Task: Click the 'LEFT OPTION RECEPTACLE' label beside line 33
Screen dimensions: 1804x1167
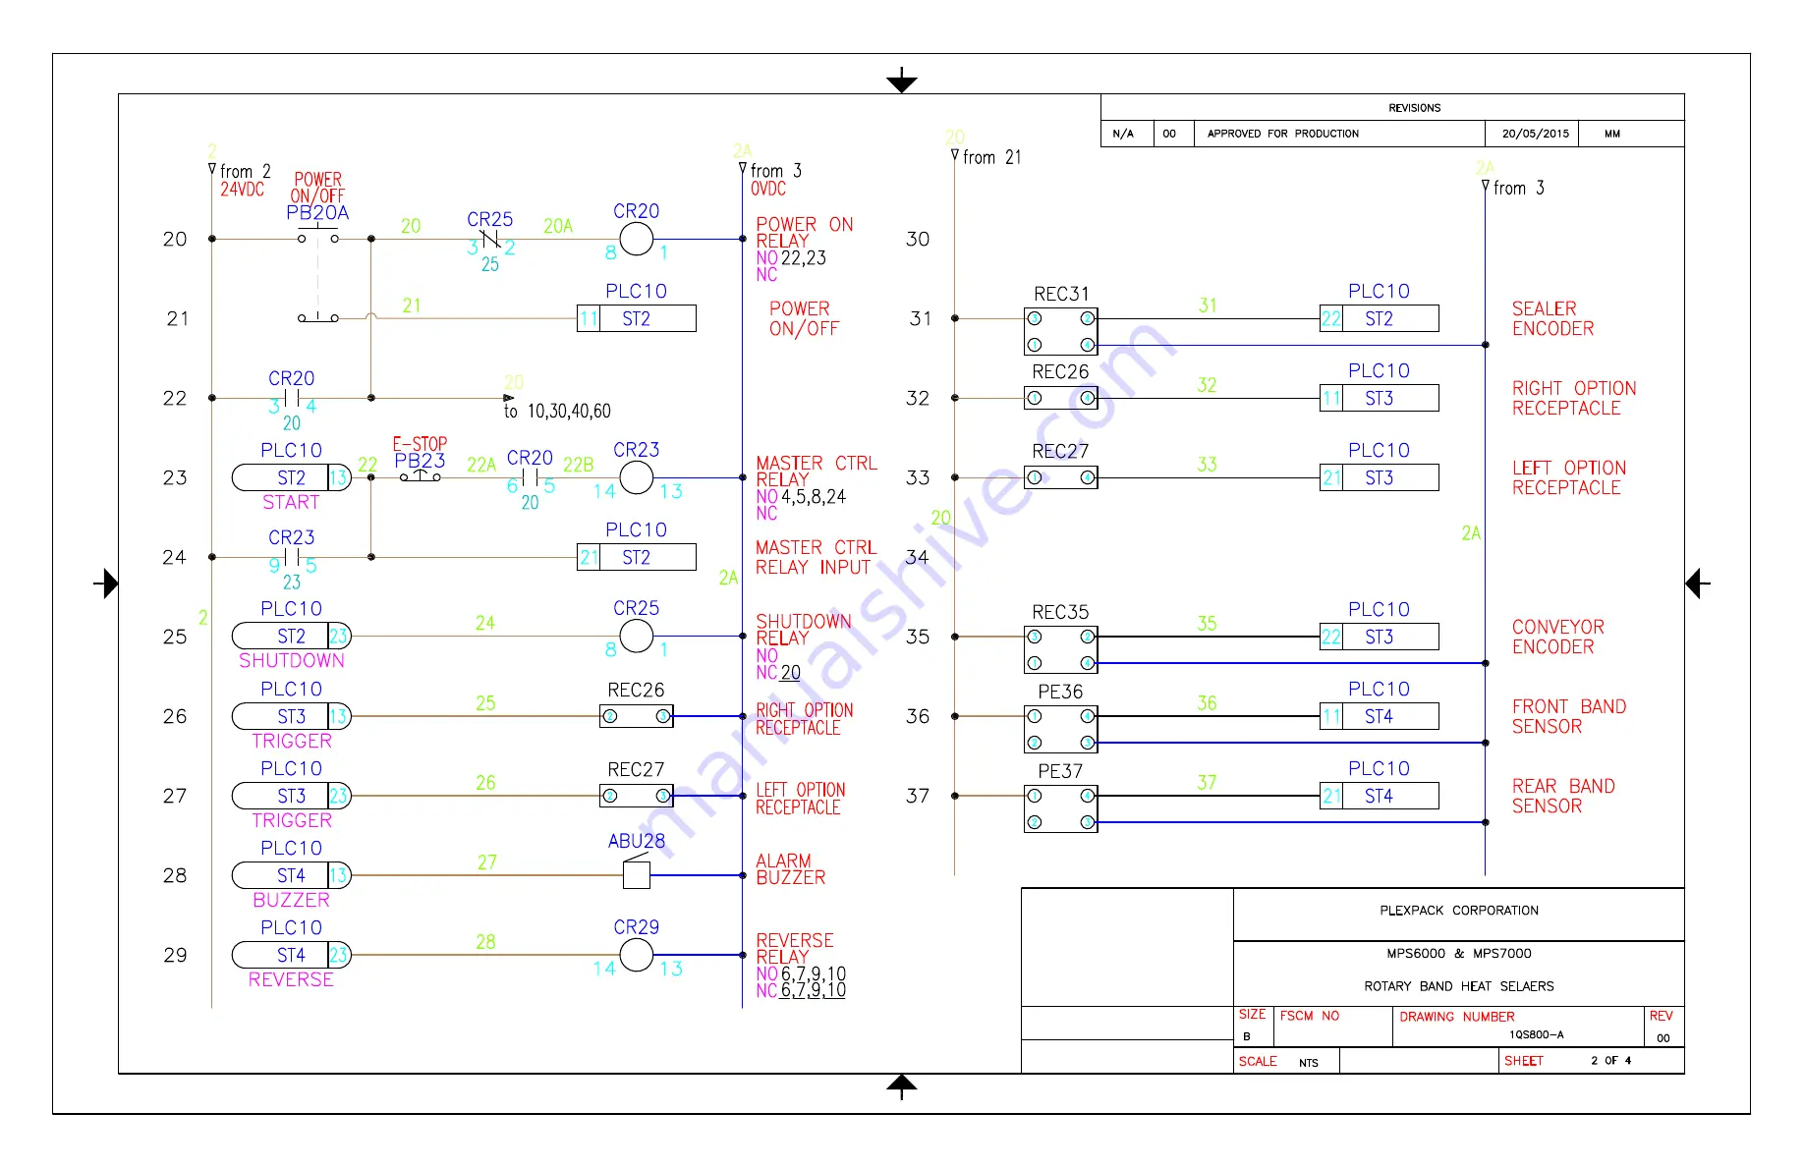Action: click(x=1569, y=477)
